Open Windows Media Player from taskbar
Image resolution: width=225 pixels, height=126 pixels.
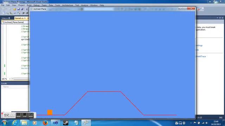pyautogui.click(x=34, y=123)
